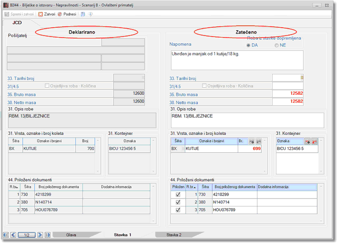
Task: Toggle Osjetljiva roba checkbox under Zatečeno
Action: coord(204,85)
